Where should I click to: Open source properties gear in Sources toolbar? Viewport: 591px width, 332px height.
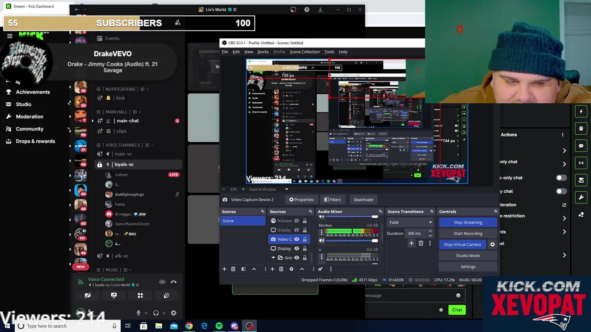pyautogui.click(x=291, y=269)
